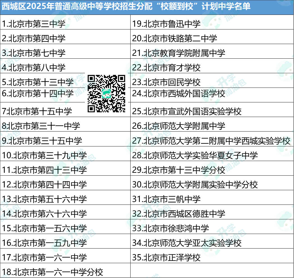Select the row '35.北京市正泽学校'
The image size is (294, 278).
coord(212,256)
